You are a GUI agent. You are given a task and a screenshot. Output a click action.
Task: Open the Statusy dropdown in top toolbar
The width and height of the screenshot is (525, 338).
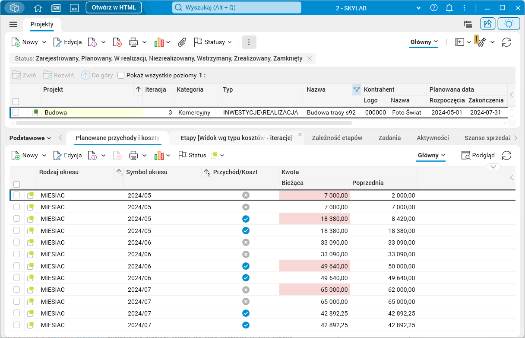(x=213, y=42)
